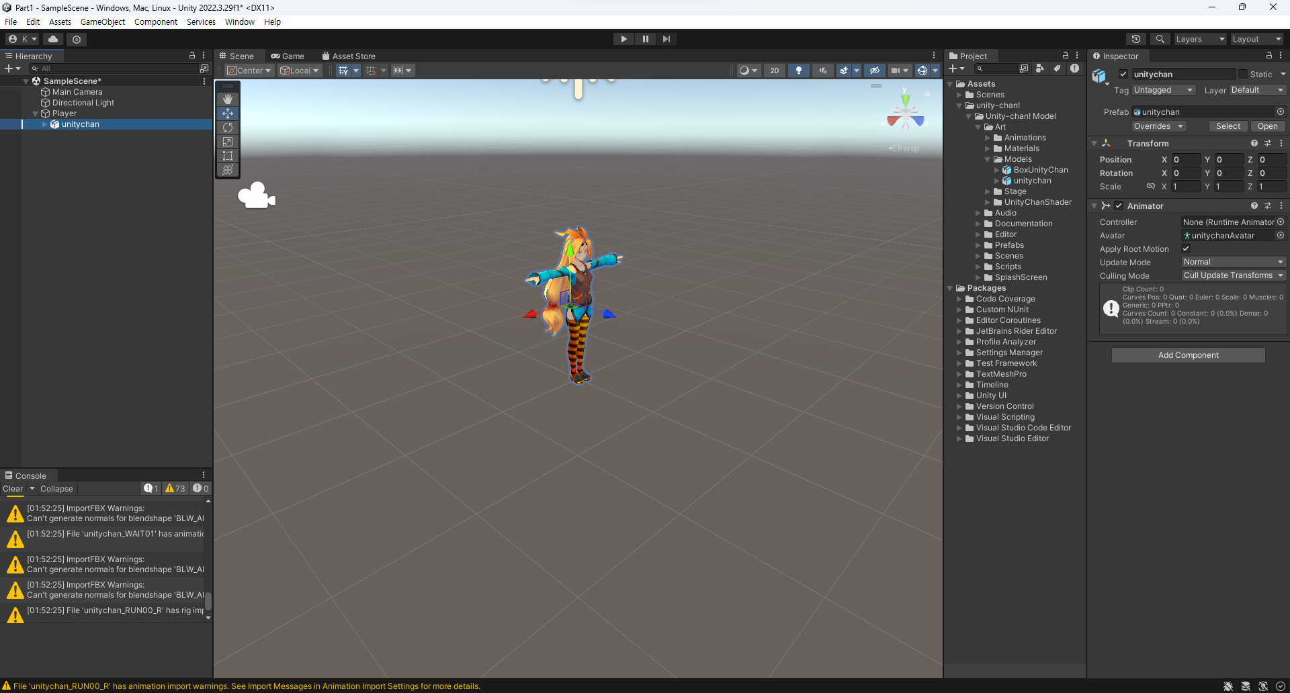
Task: Click the Add Component button
Action: (x=1188, y=355)
